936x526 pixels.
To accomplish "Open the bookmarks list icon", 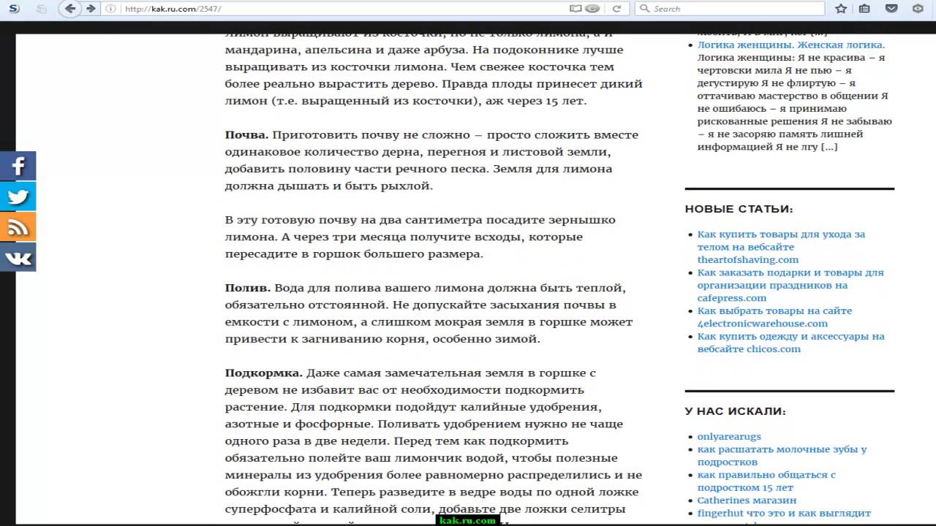I will click(864, 9).
